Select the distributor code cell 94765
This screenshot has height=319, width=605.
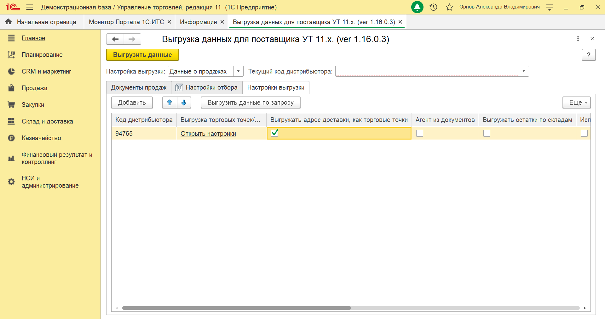(x=144, y=134)
